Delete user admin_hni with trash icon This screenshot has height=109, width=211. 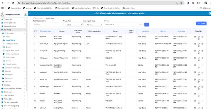[202, 80]
